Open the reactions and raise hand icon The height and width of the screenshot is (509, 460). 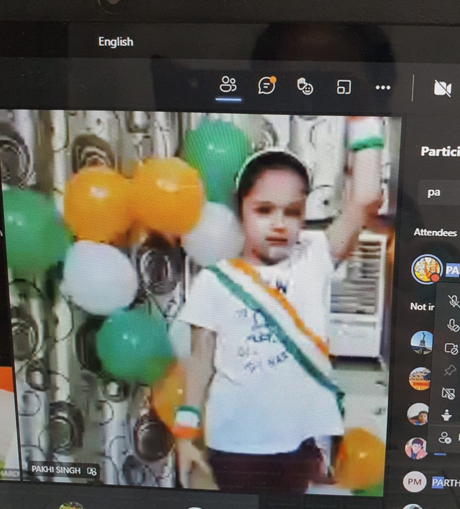[x=305, y=86]
